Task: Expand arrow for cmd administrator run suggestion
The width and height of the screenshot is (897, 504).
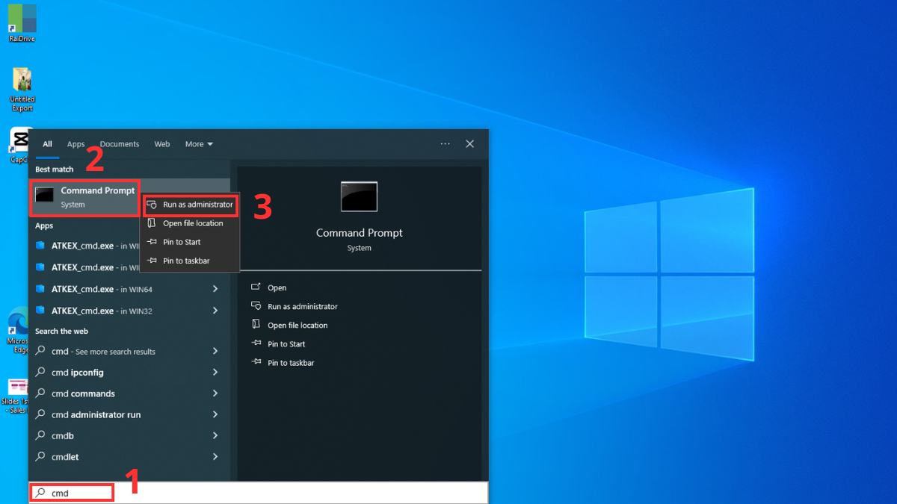Action: (215, 414)
